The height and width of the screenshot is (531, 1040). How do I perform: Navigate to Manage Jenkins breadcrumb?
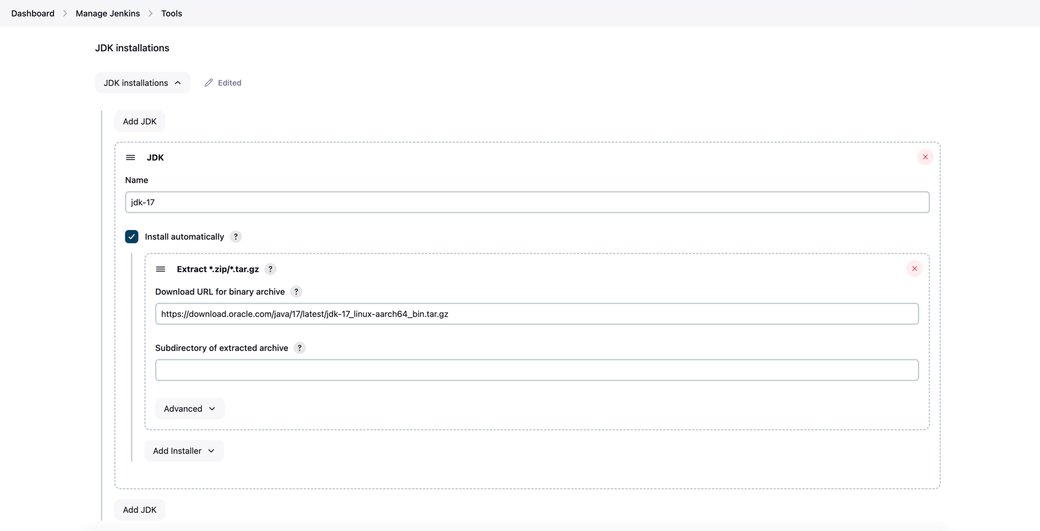coord(108,13)
